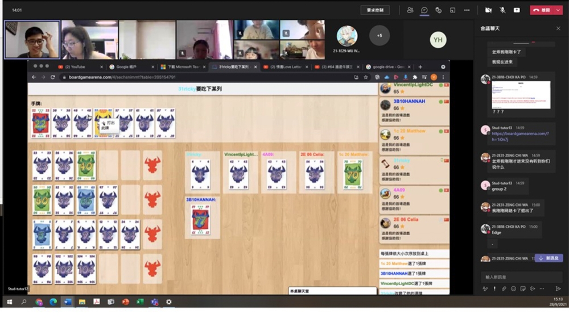
Task: Share content using share tray icon
Action: (x=517, y=10)
